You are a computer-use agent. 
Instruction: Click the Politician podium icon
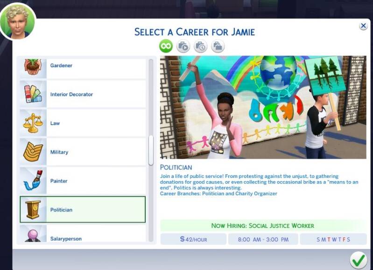pos(33,210)
